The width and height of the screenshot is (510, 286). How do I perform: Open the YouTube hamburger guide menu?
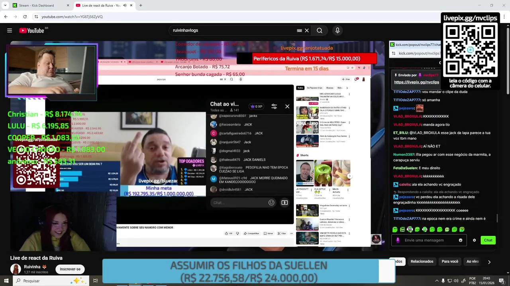[10, 31]
